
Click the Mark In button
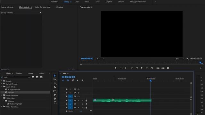121,68
